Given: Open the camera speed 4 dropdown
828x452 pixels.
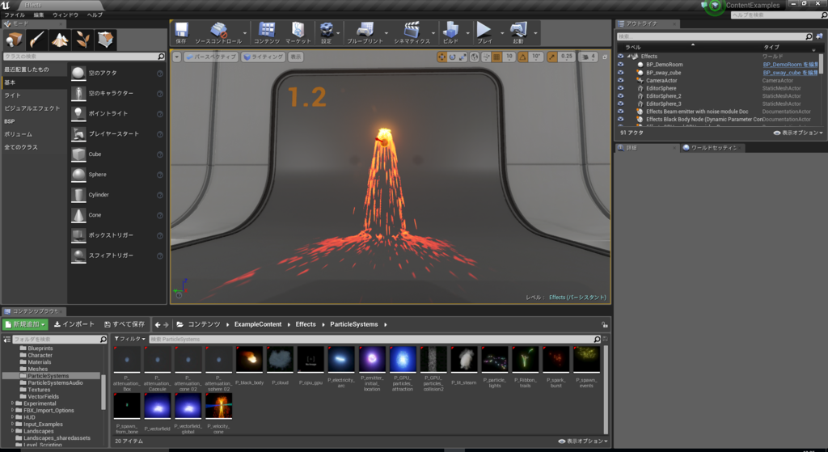Looking at the screenshot, I should (589, 57).
